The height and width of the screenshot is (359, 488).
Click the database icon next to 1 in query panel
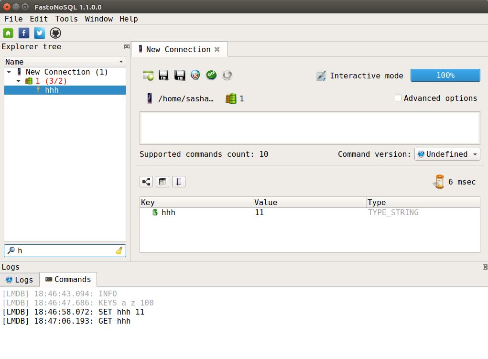coord(231,98)
